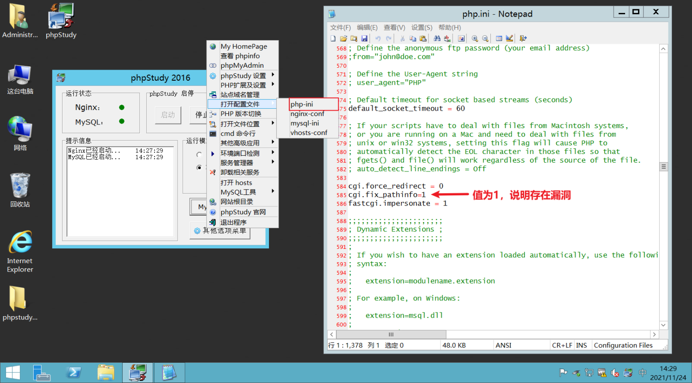Image resolution: width=692 pixels, height=383 pixels.
Task: Open the Administrator folder on desktop
Action: [20, 21]
